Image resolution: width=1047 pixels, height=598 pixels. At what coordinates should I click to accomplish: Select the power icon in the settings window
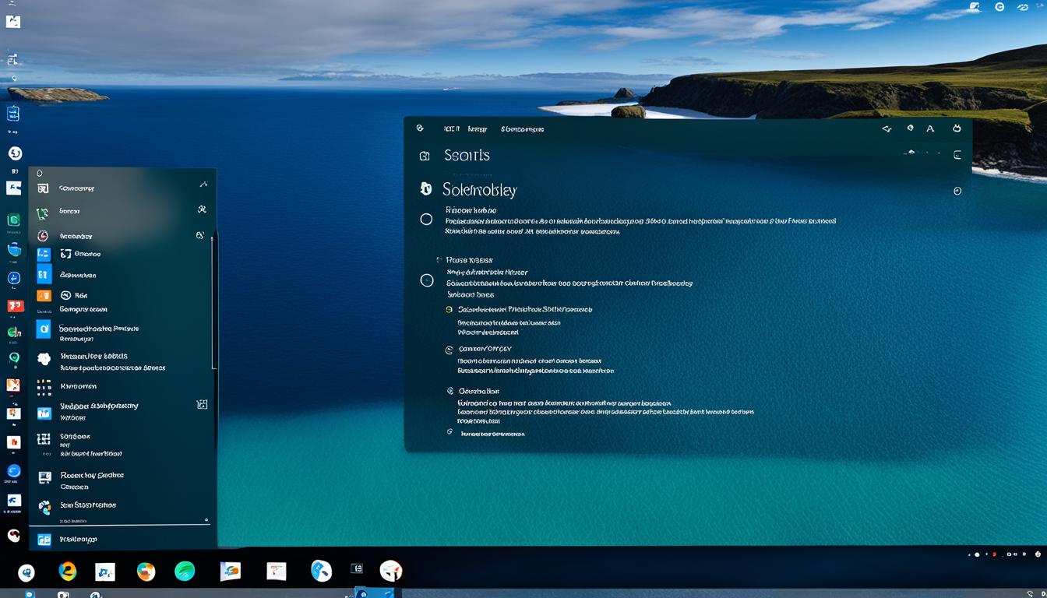pos(957,128)
